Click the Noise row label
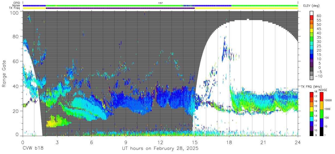Screen dimensions: 335x154 (16, 5)
